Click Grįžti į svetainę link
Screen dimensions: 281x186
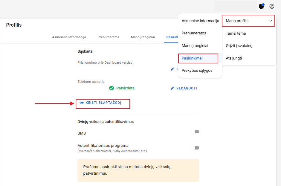pyautogui.click(x=239, y=46)
